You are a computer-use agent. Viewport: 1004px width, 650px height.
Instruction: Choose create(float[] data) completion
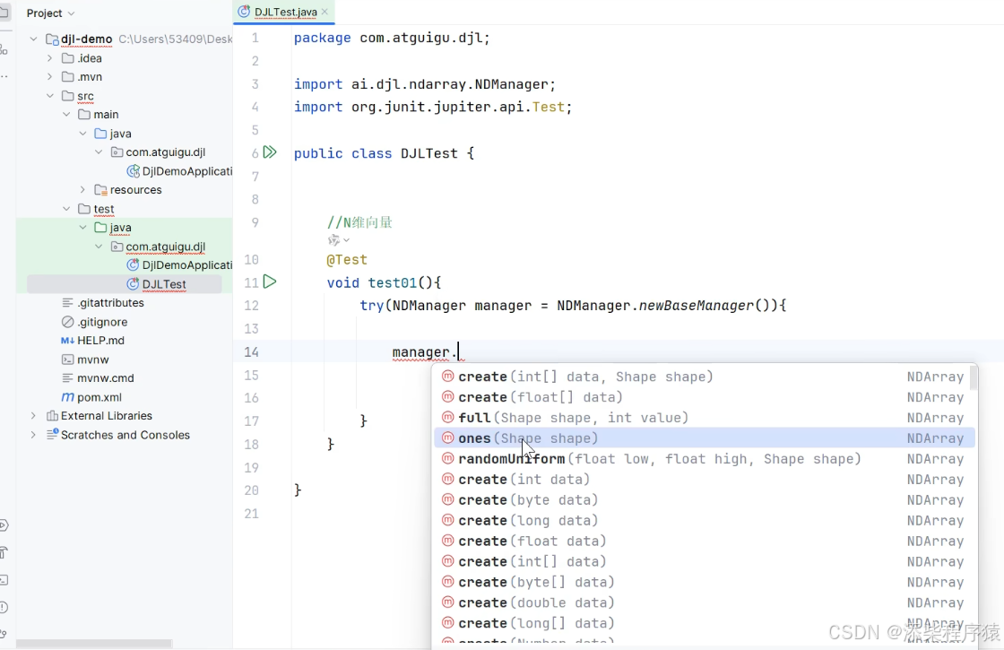(x=705, y=397)
